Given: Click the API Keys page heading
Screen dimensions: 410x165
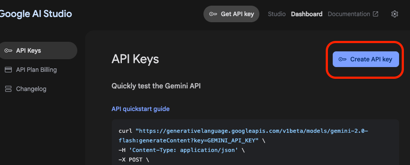Looking at the screenshot, I should 135,59.
